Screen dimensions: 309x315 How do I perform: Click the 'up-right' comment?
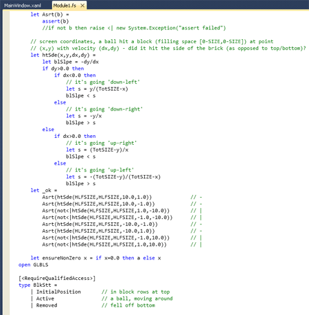(102, 143)
